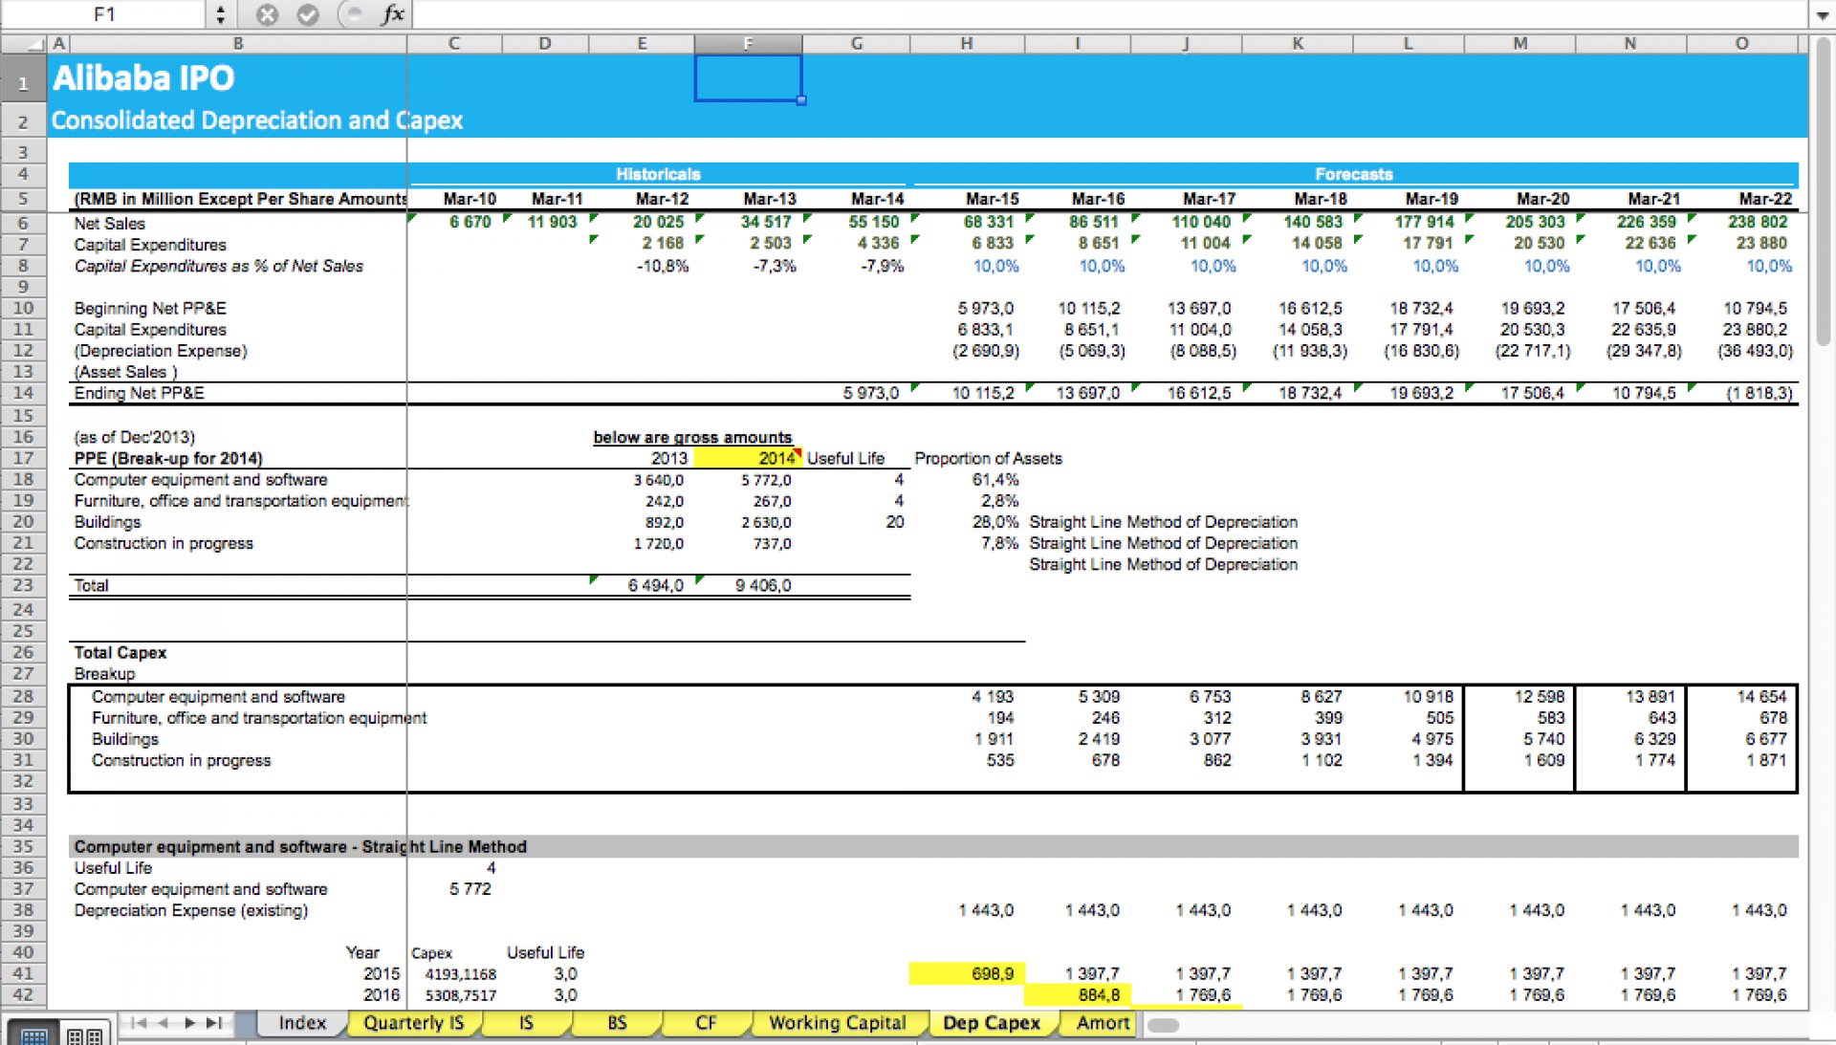This screenshot has height=1045, width=1836.
Task: Click the yellow 2014 header cell
Action: pos(748,458)
